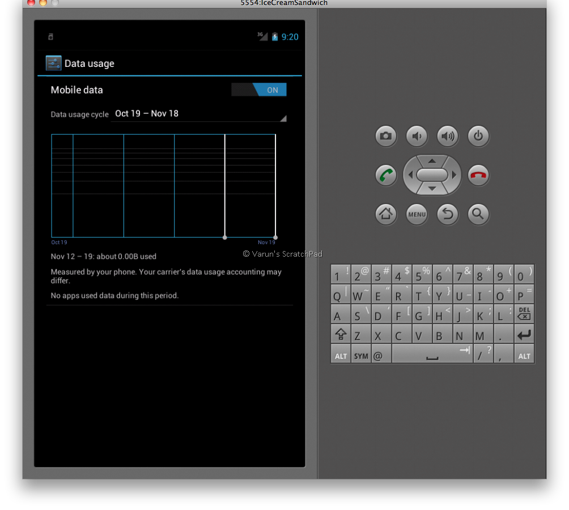Click the green call button
The height and width of the screenshot is (510, 569).
tap(386, 175)
